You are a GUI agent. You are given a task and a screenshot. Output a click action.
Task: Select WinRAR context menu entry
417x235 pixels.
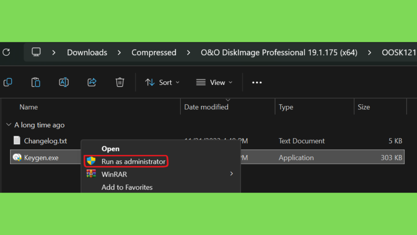[114, 174]
